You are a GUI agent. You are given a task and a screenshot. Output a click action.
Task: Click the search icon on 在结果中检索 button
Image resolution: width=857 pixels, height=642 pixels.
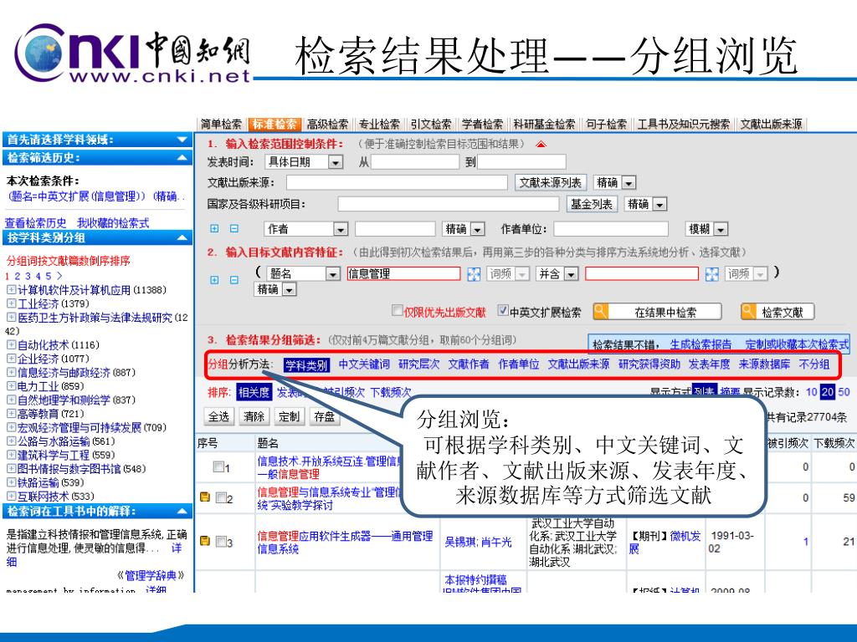coord(600,312)
